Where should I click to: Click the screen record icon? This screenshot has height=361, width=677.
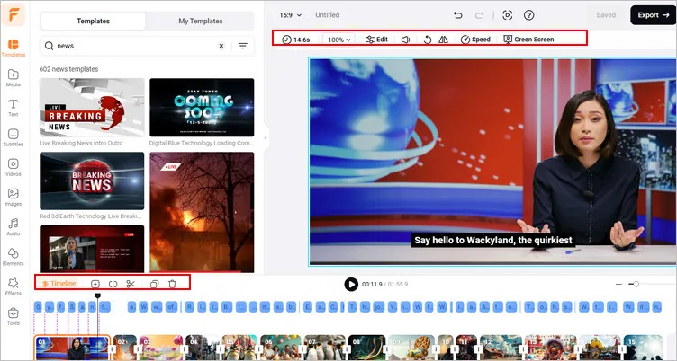pyautogui.click(x=508, y=15)
